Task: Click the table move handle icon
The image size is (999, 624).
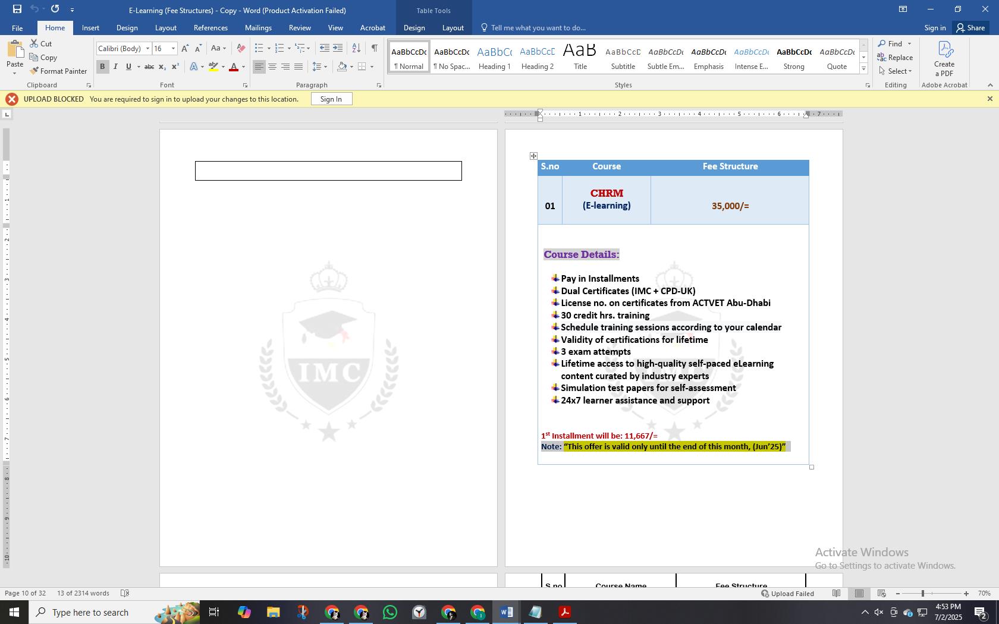Action: pyautogui.click(x=533, y=156)
